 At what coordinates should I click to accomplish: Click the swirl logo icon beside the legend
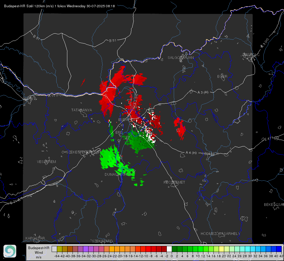(10, 251)
